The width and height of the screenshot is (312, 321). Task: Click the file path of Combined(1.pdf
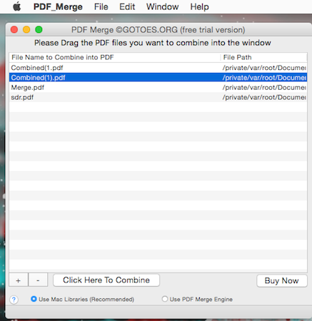[264, 68]
